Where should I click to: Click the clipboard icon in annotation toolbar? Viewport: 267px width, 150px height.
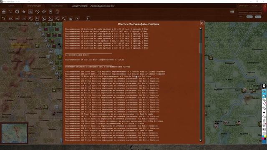click(x=264, y=133)
